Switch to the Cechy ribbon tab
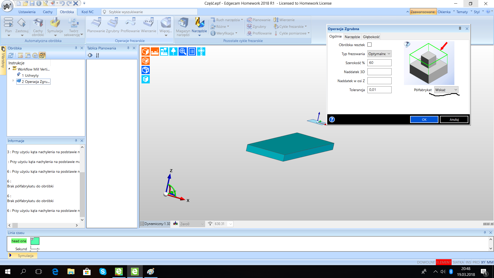494x278 pixels. coord(48,12)
